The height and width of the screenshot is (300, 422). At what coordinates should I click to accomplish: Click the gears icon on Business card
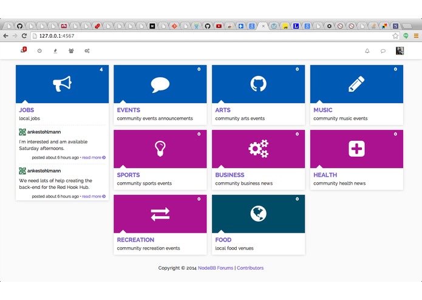[259, 149]
